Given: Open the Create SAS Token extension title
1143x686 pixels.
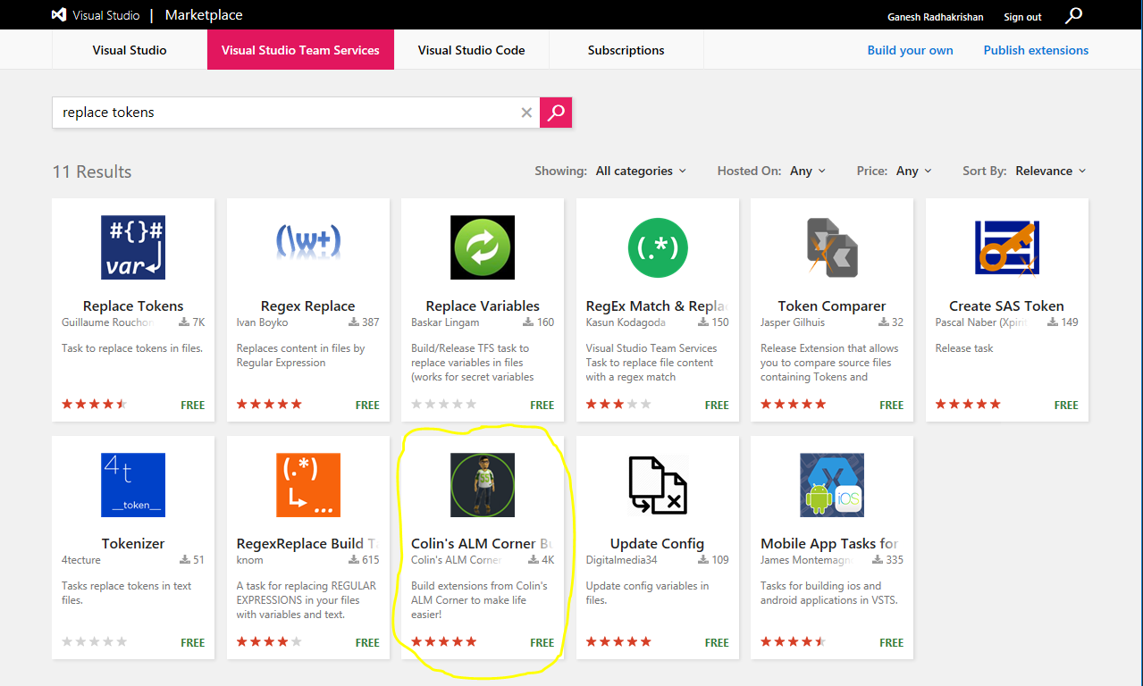Looking at the screenshot, I should click(x=1007, y=305).
